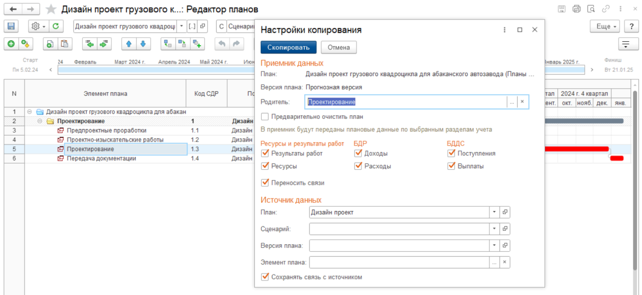The width and height of the screenshot is (642, 295).
Task: Click the print icon in title bar
Action: tap(576, 9)
